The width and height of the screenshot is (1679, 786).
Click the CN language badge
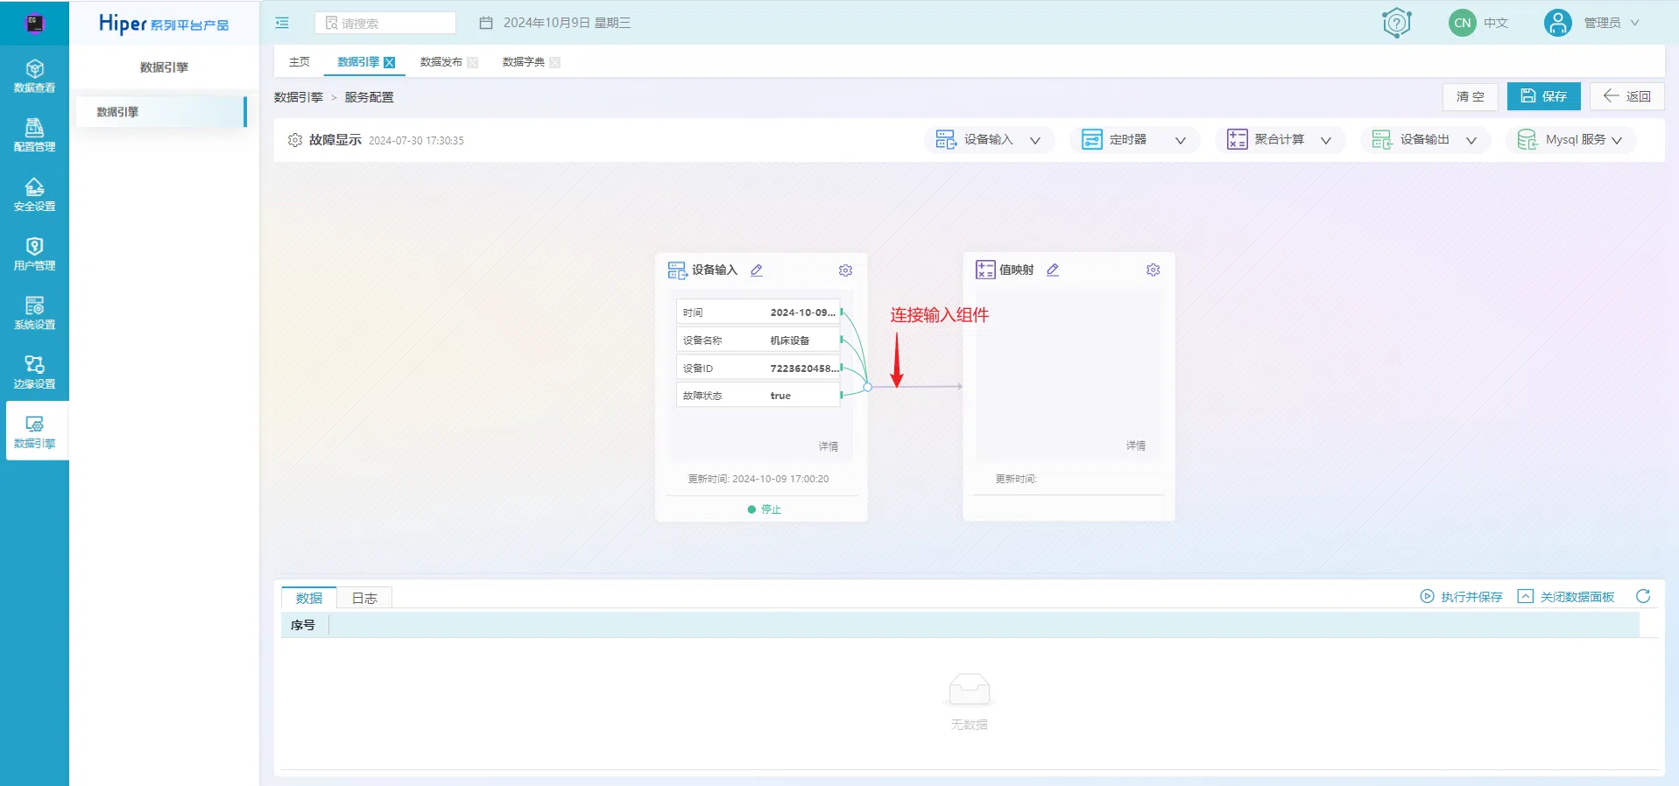pyautogui.click(x=1462, y=23)
